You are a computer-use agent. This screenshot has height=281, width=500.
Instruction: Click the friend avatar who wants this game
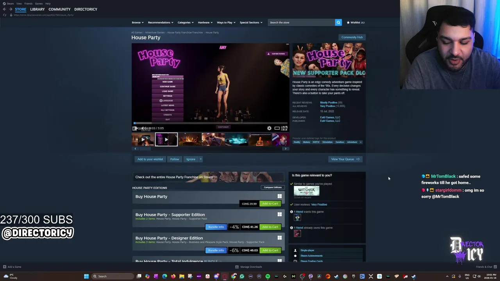tap(297, 217)
